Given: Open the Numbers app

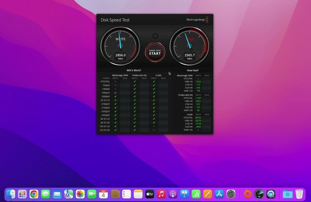Looking at the screenshot, I should tap(196, 194).
